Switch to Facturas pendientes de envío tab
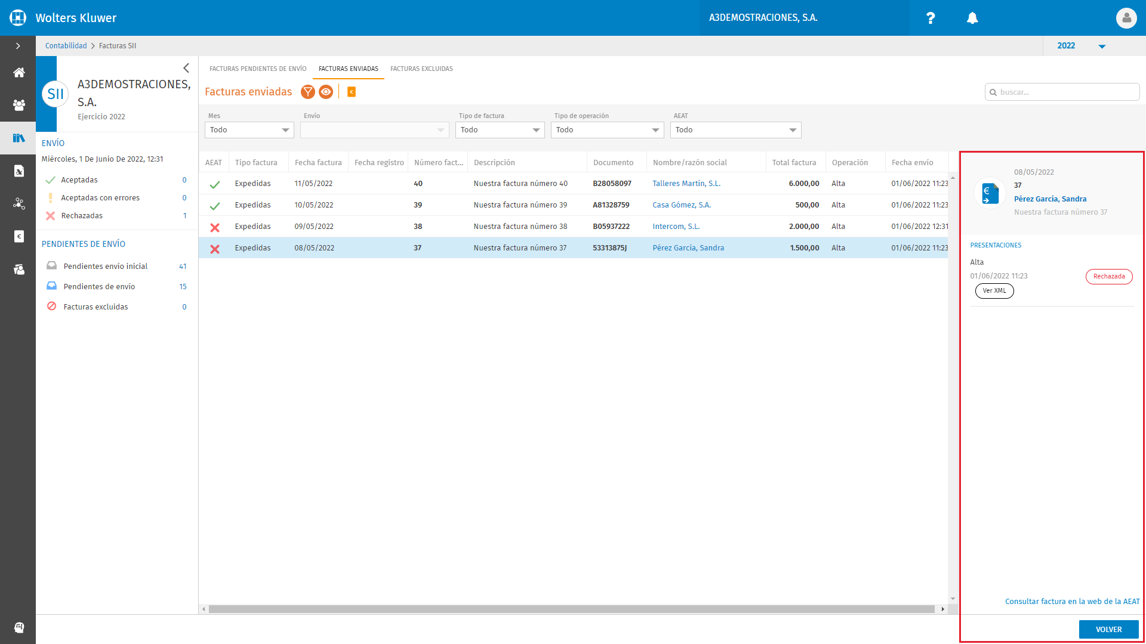The image size is (1146, 644). (258, 69)
